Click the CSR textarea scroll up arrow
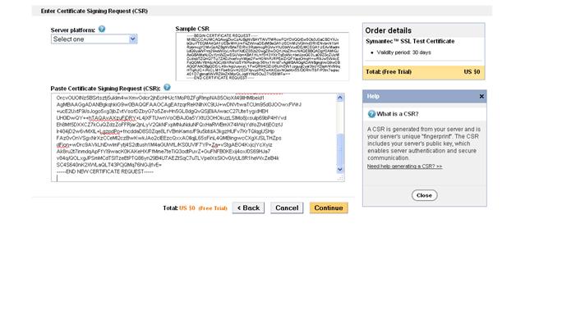562x315 pixels. point(340,98)
